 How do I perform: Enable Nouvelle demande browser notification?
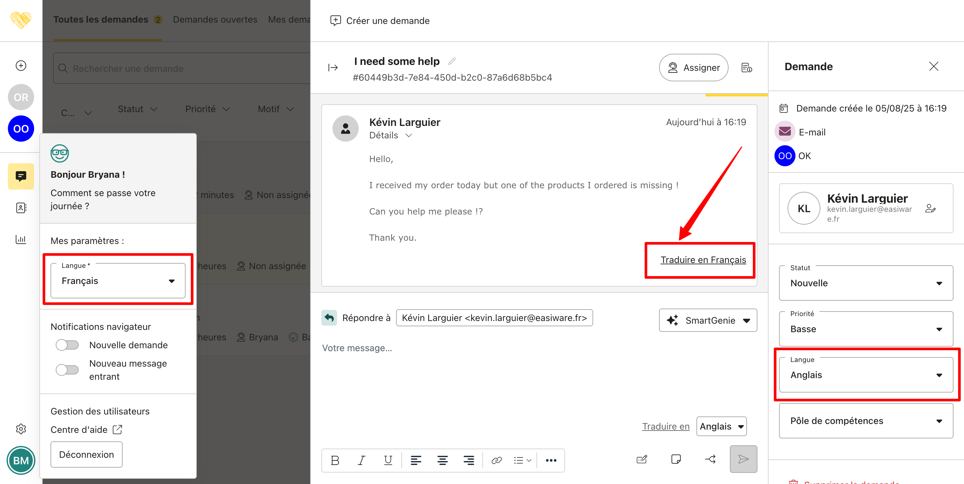(67, 345)
